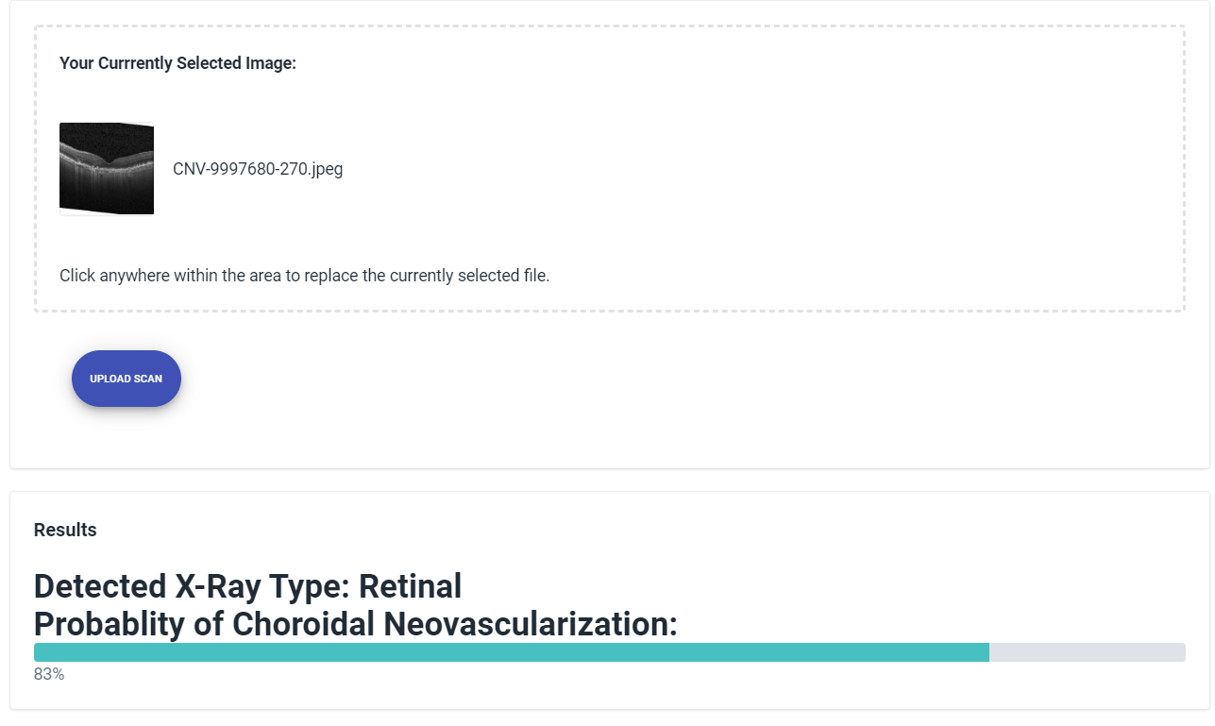Click the 'Your Currrently Selected Image:' label
The image size is (1215, 726).
pos(177,63)
